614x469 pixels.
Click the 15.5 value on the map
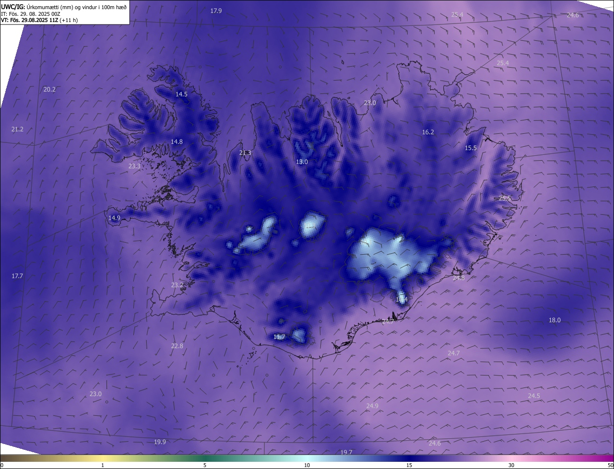[471, 148]
